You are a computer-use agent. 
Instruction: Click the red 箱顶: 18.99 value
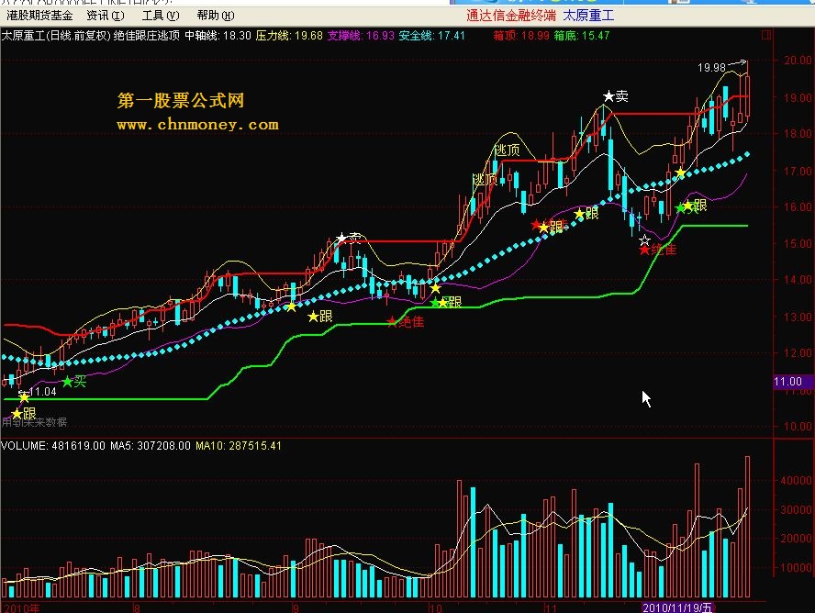pyautogui.click(x=521, y=35)
